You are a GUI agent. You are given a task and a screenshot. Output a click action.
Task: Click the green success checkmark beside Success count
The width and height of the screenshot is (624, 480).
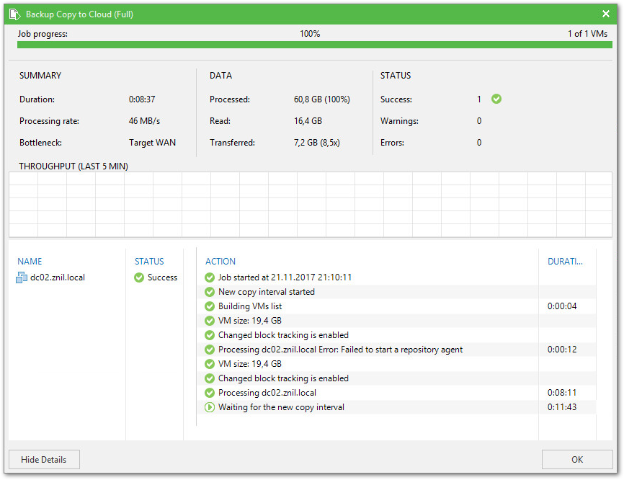click(x=496, y=99)
